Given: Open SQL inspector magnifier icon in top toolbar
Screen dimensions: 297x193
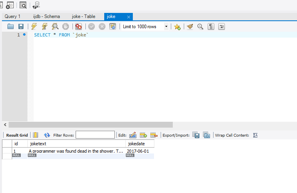Looking at the screenshot, I should (23, 5).
